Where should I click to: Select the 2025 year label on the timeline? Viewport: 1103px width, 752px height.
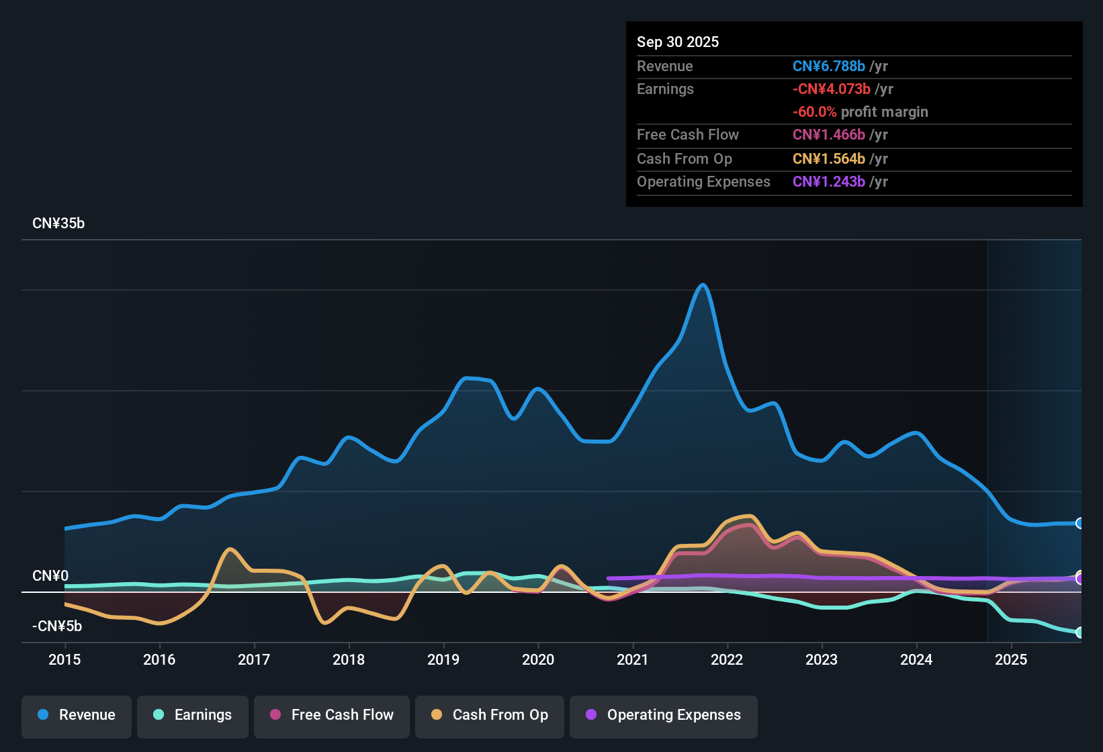point(1012,660)
